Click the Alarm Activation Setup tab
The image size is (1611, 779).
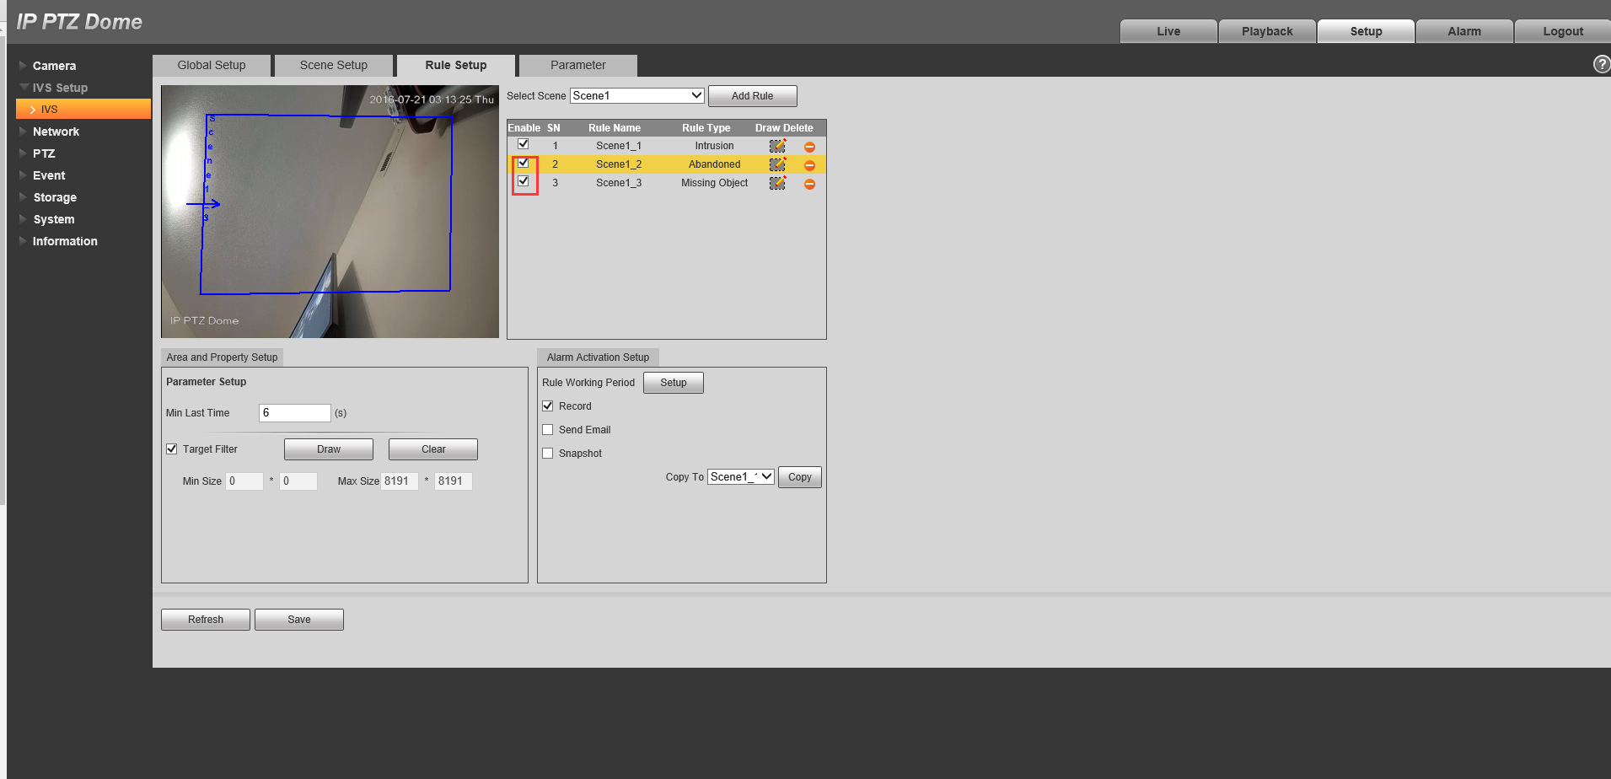[x=598, y=357]
